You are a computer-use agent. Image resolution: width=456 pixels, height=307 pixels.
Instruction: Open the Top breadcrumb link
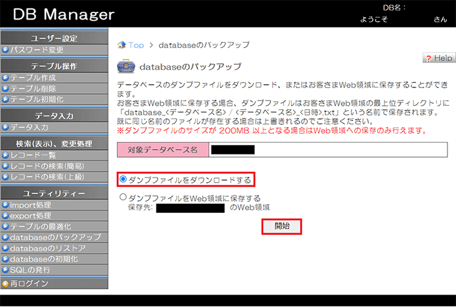tap(136, 45)
